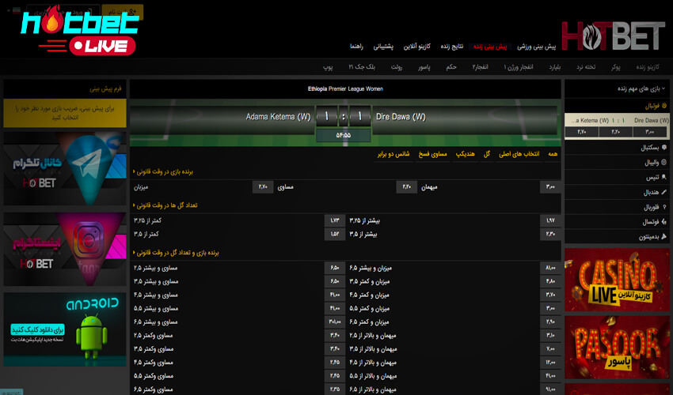This screenshot has width=673, height=395.
Task: Click the handball icon in the sidebar
Action: click(x=664, y=193)
